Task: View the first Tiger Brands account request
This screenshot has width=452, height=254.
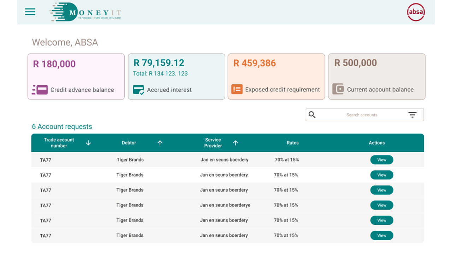Action: pos(381,159)
